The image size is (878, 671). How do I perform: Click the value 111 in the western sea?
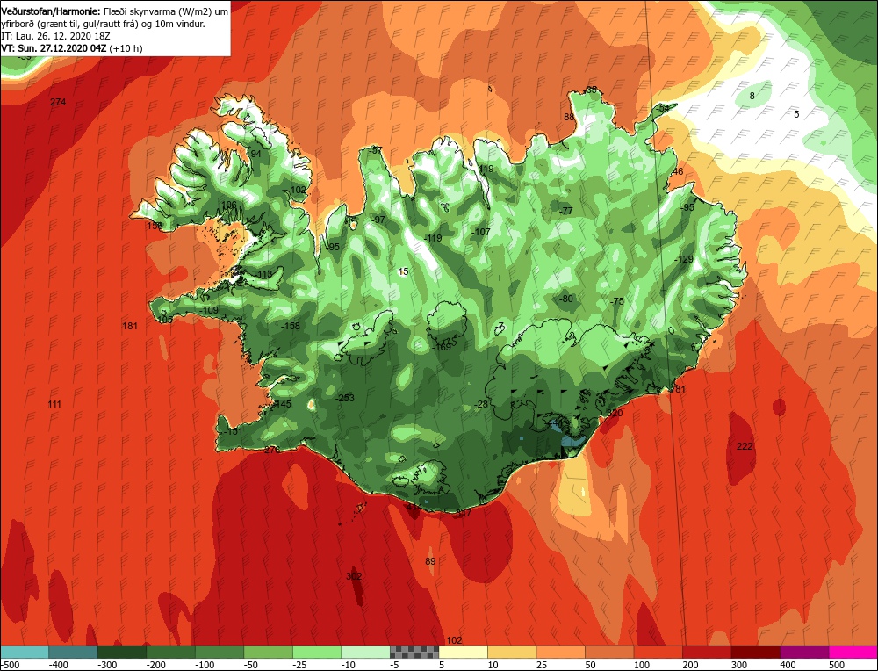pos(54,404)
